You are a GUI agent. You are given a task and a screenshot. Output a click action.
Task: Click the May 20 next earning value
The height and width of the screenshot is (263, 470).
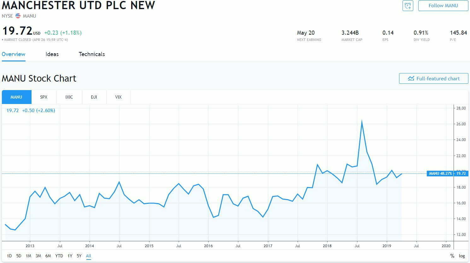(306, 33)
